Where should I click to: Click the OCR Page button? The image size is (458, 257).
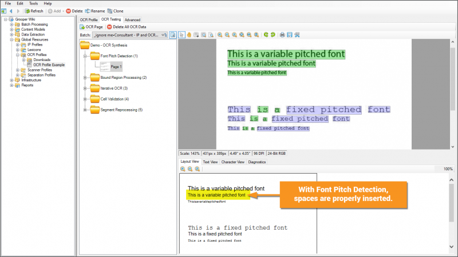[x=91, y=27]
